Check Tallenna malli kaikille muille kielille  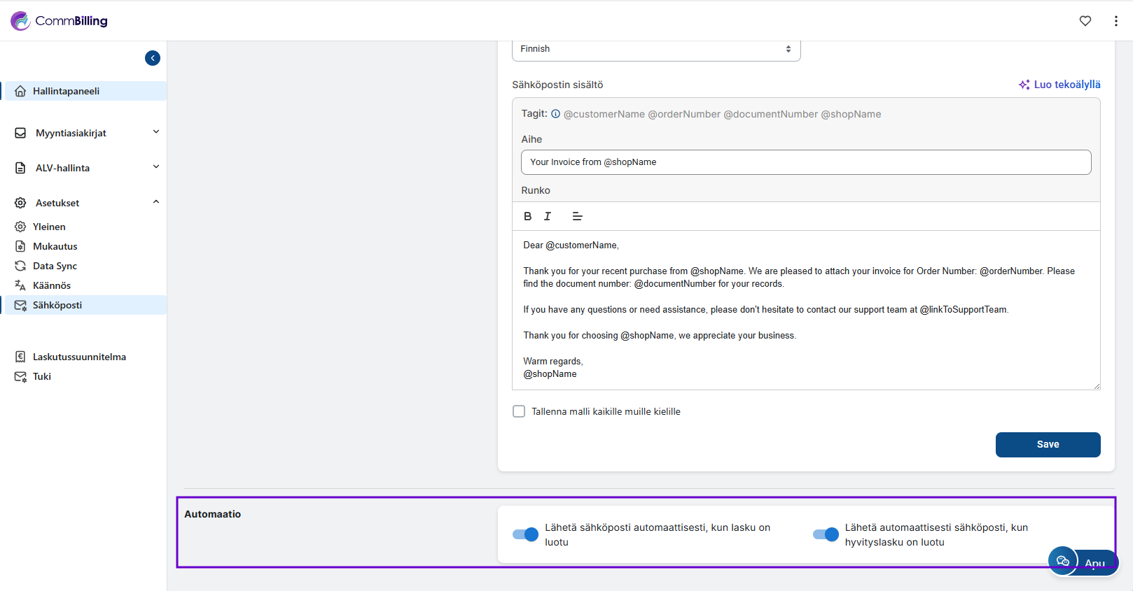pos(519,411)
